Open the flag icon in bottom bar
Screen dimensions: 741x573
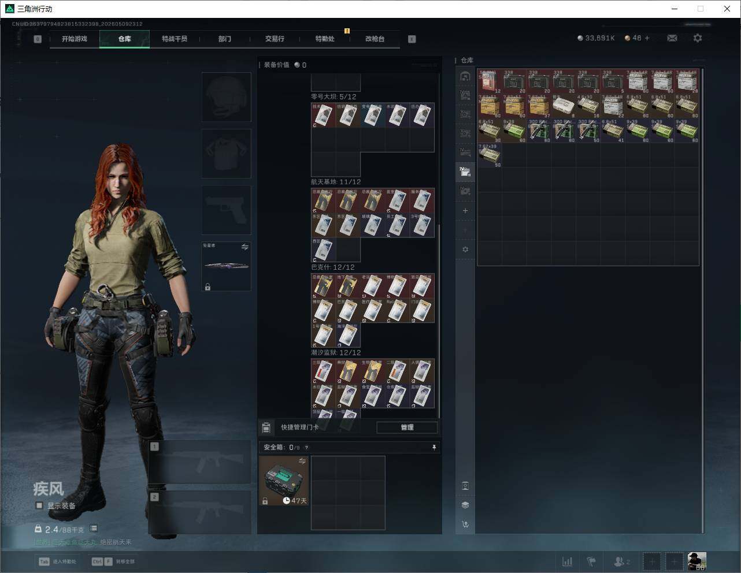[591, 561]
